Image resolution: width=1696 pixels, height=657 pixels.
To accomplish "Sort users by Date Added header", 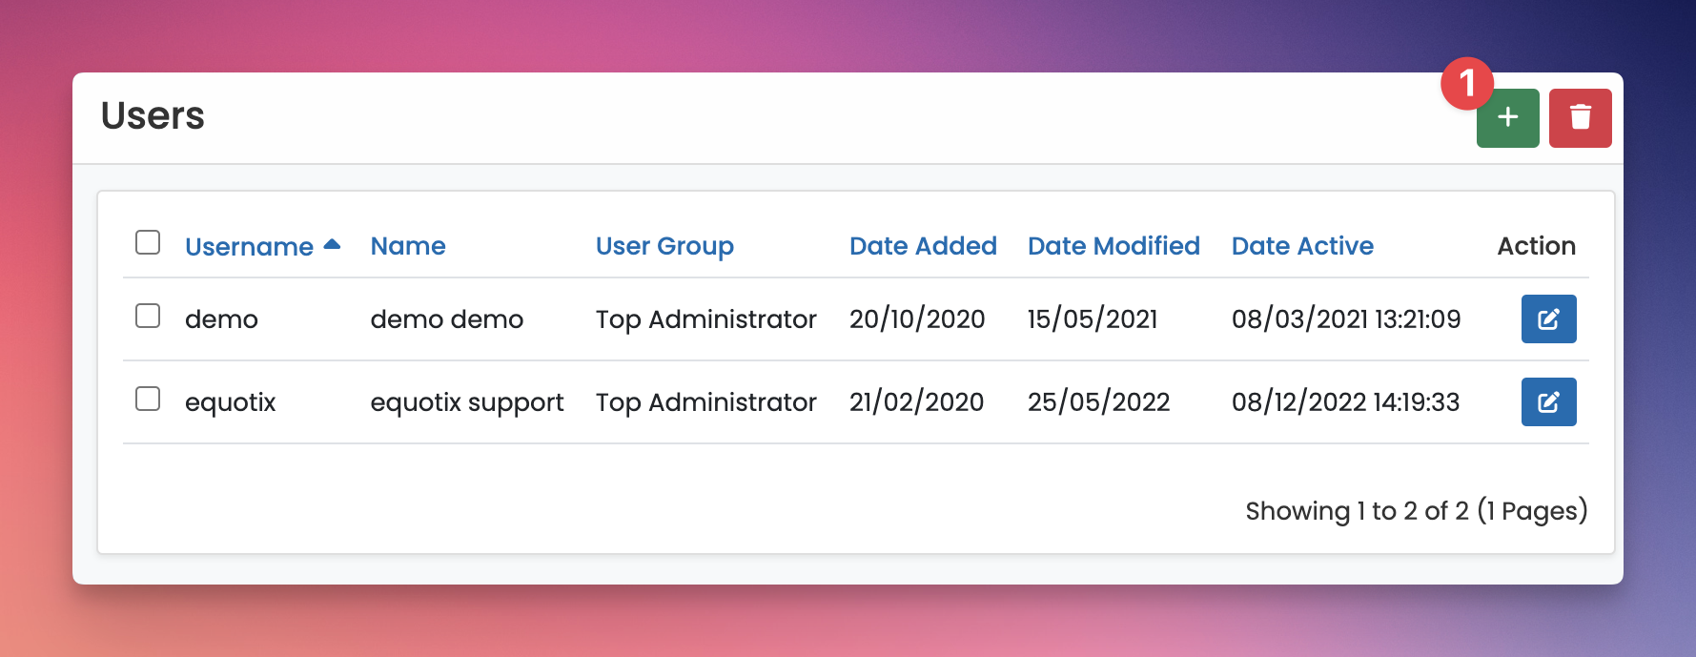I will [923, 246].
